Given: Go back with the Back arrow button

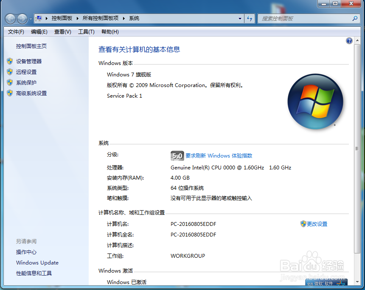Looking at the screenshot, I should pyautogui.click(x=10, y=19).
